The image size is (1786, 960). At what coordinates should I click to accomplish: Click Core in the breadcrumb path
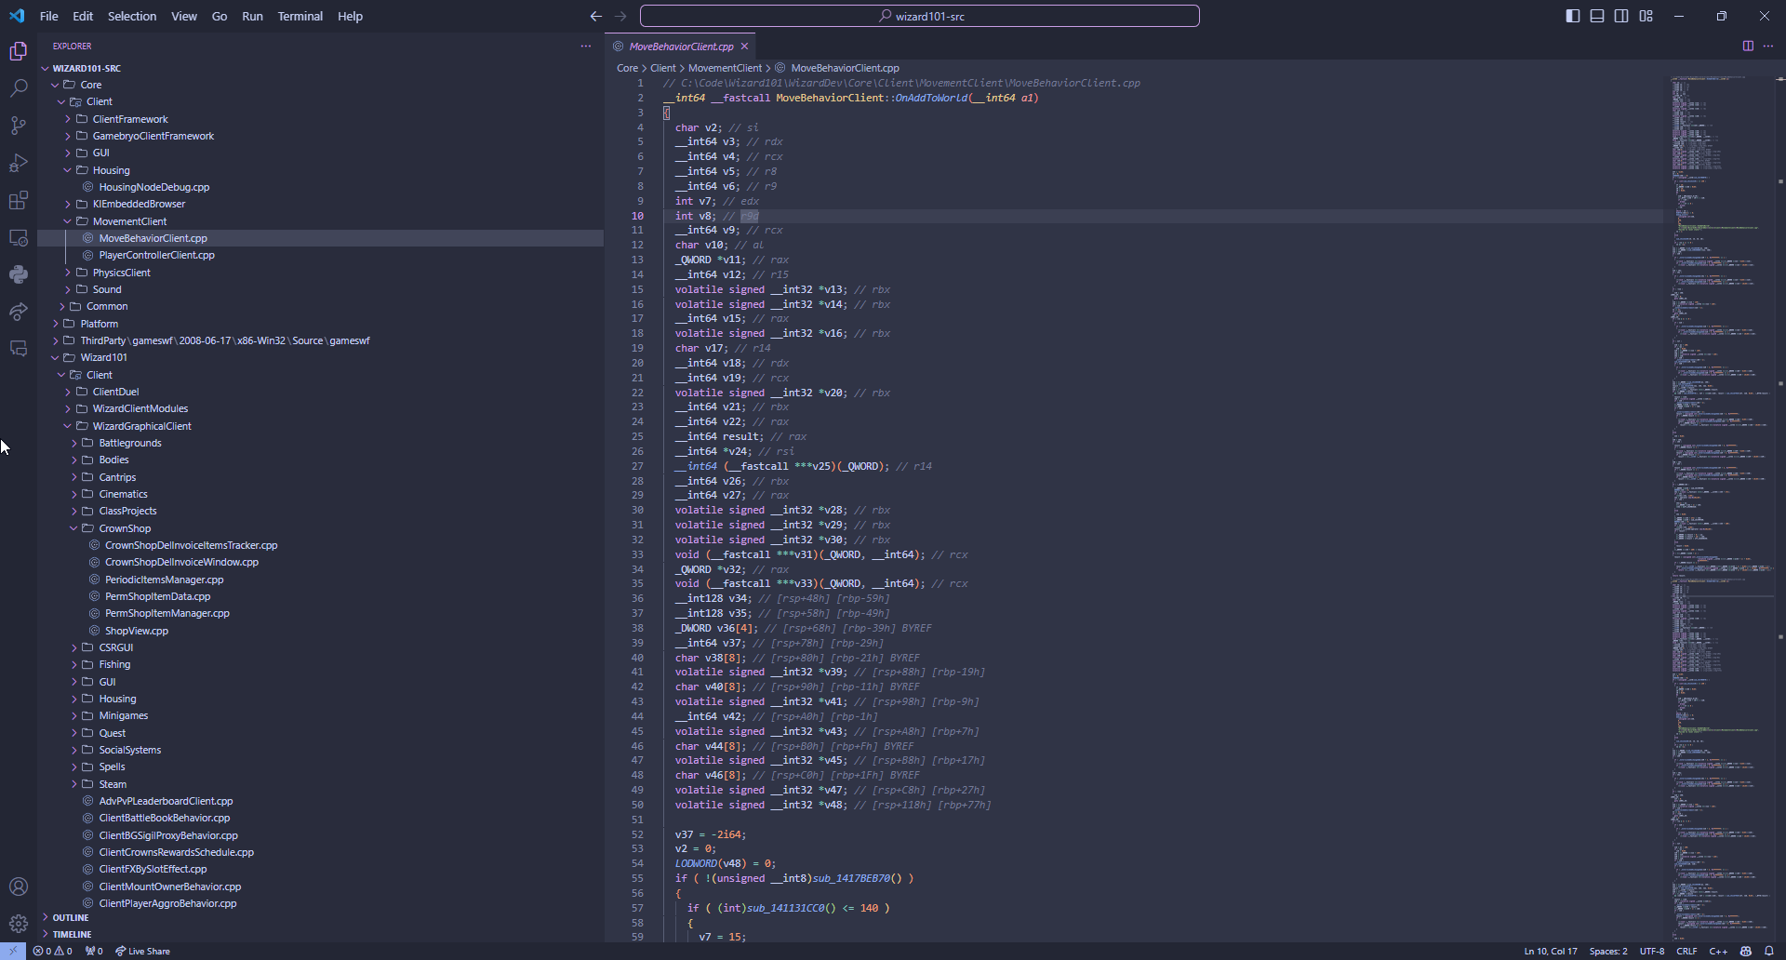628,68
